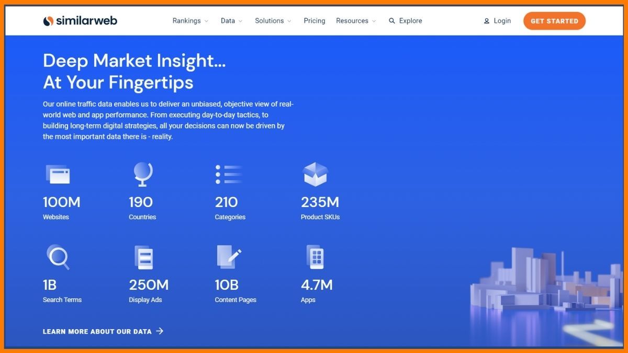Expand the Solutions dropdown
628x353 pixels.
269,20
